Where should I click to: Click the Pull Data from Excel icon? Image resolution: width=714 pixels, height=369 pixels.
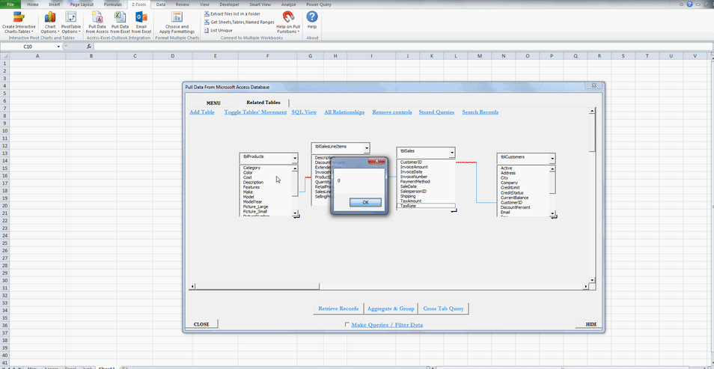[x=120, y=17]
